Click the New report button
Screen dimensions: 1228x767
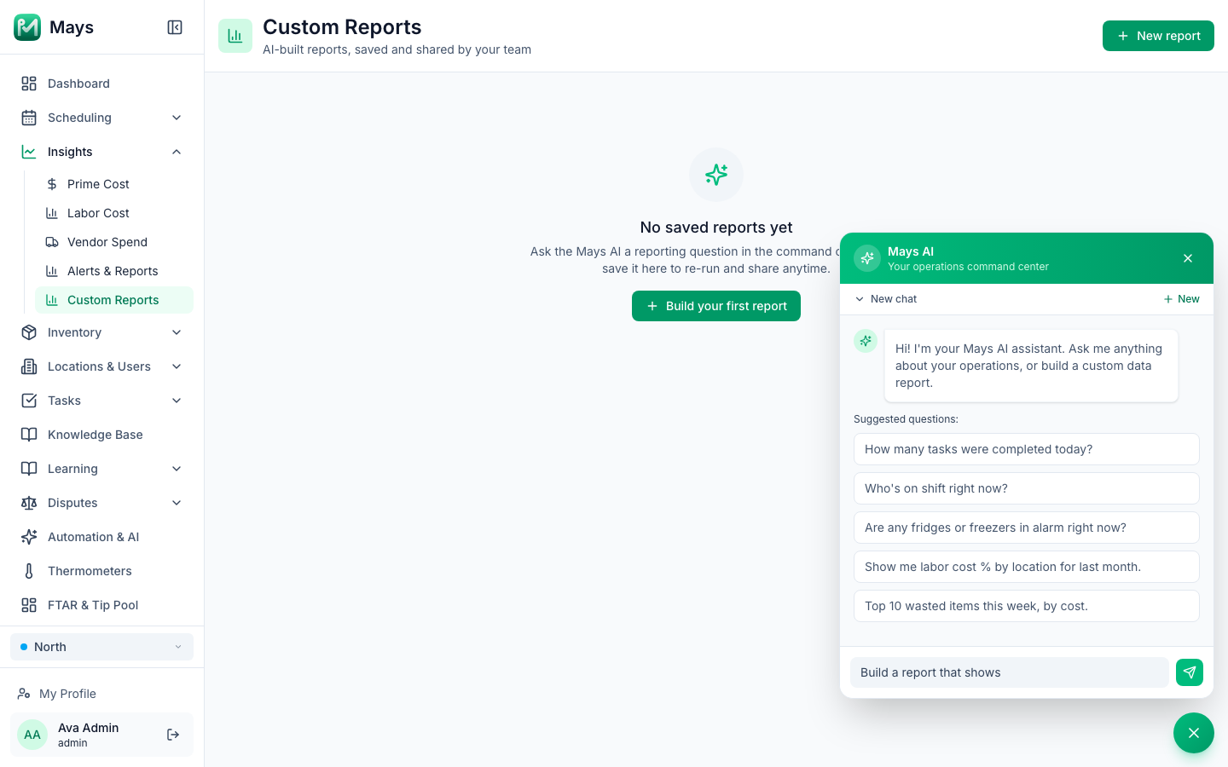[x=1158, y=36]
